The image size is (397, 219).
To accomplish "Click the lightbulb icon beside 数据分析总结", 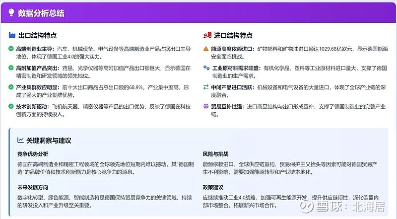I will (x=11, y=12).
